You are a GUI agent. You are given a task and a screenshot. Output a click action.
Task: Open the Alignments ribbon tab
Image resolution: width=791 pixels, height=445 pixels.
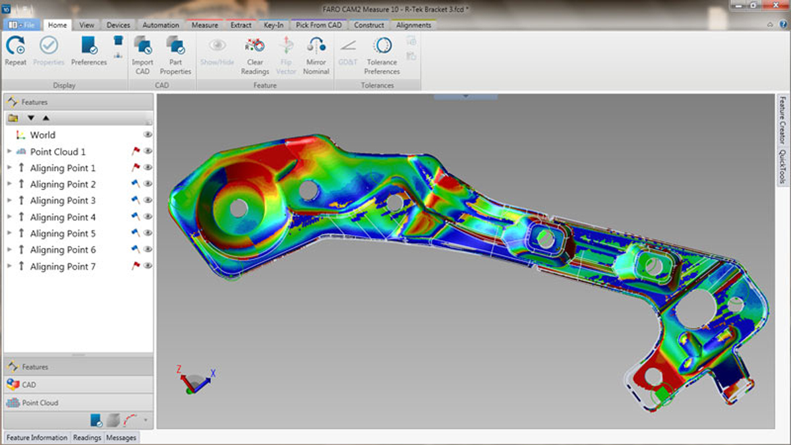click(x=413, y=25)
